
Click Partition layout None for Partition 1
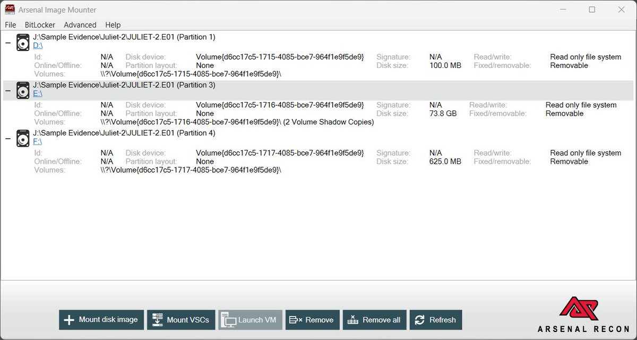(205, 65)
